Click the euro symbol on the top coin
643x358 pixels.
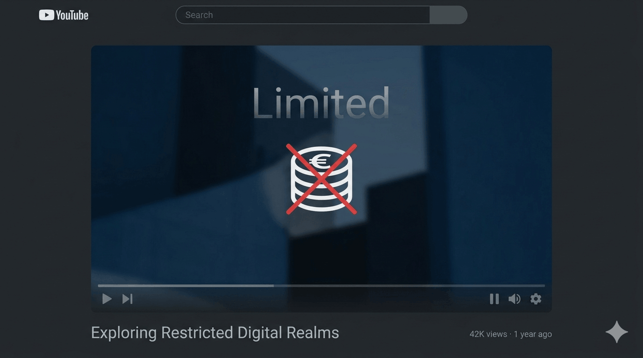[x=320, y=162]
